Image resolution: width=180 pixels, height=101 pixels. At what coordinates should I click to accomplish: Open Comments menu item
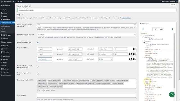6,19
